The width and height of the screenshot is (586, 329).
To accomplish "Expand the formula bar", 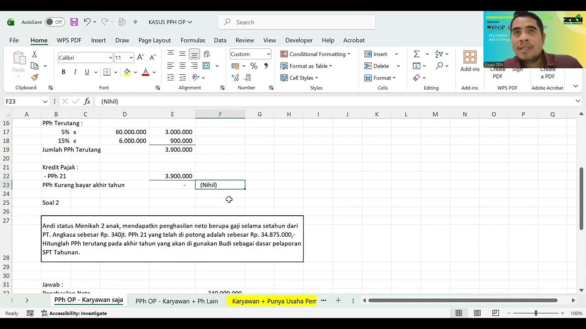I will click(578, 101).
